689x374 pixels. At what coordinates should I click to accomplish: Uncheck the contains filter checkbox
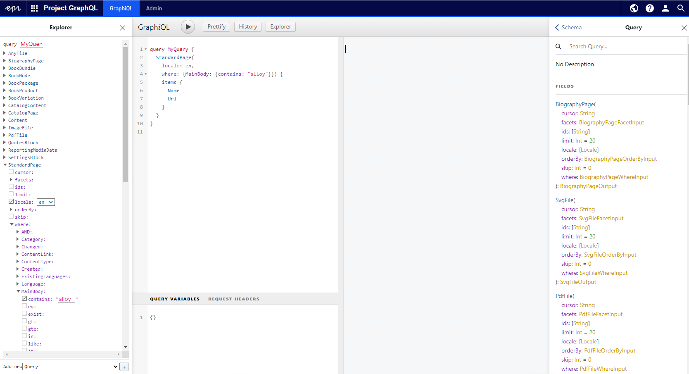(24, 299)
